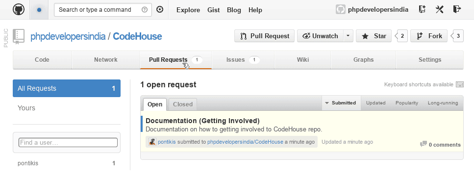Sign out using the door icon
The height and width of the screenshot is (180, 474).
457,9
